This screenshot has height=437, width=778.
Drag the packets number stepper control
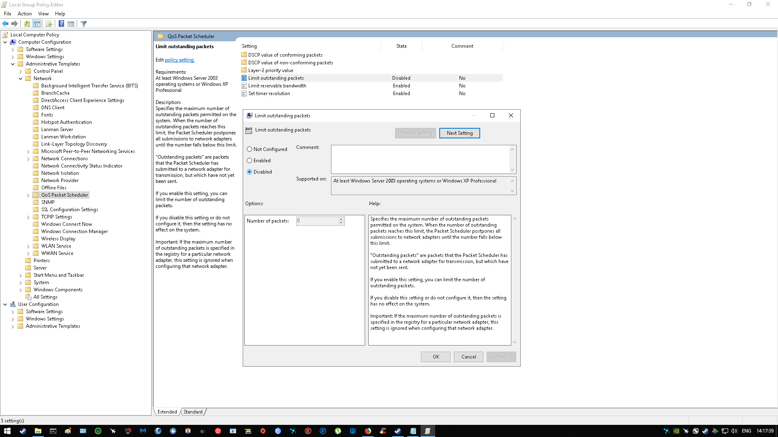click(340, 221)
